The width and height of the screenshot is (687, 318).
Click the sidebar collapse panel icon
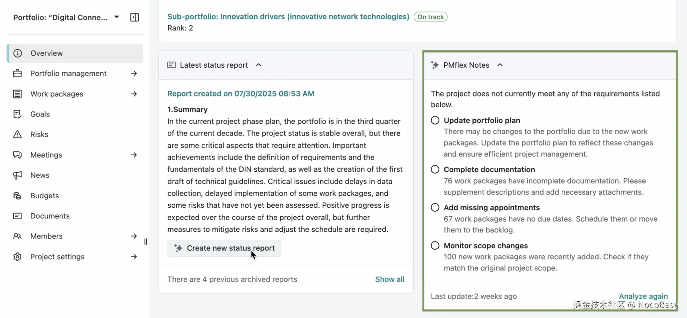click(x=135, y=17)
